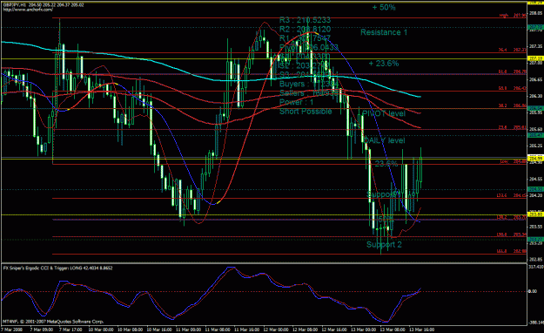This screenshot has height=333, width=544.
Task: Select the 'Buyers' info line
Action: pos(309,84)
